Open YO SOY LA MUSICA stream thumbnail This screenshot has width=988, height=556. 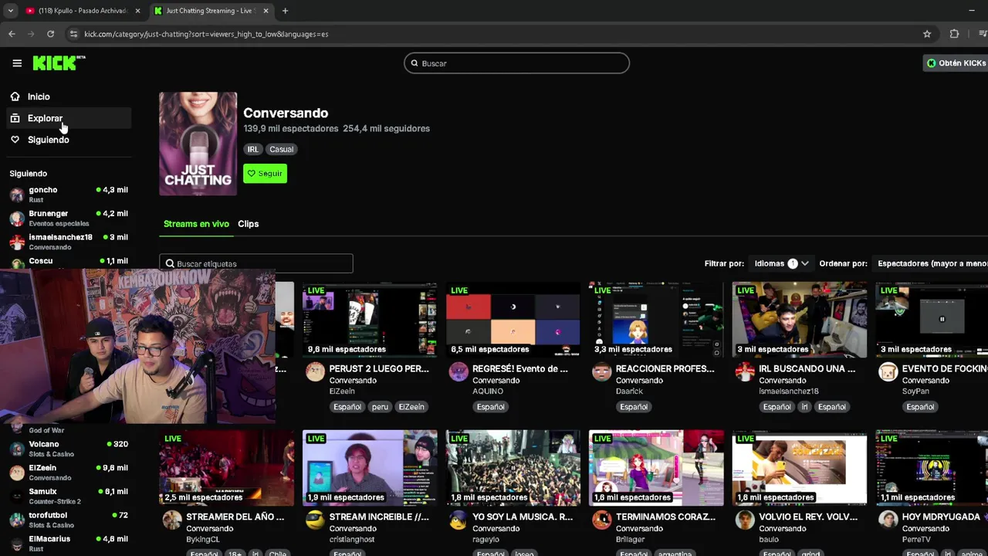513,468
